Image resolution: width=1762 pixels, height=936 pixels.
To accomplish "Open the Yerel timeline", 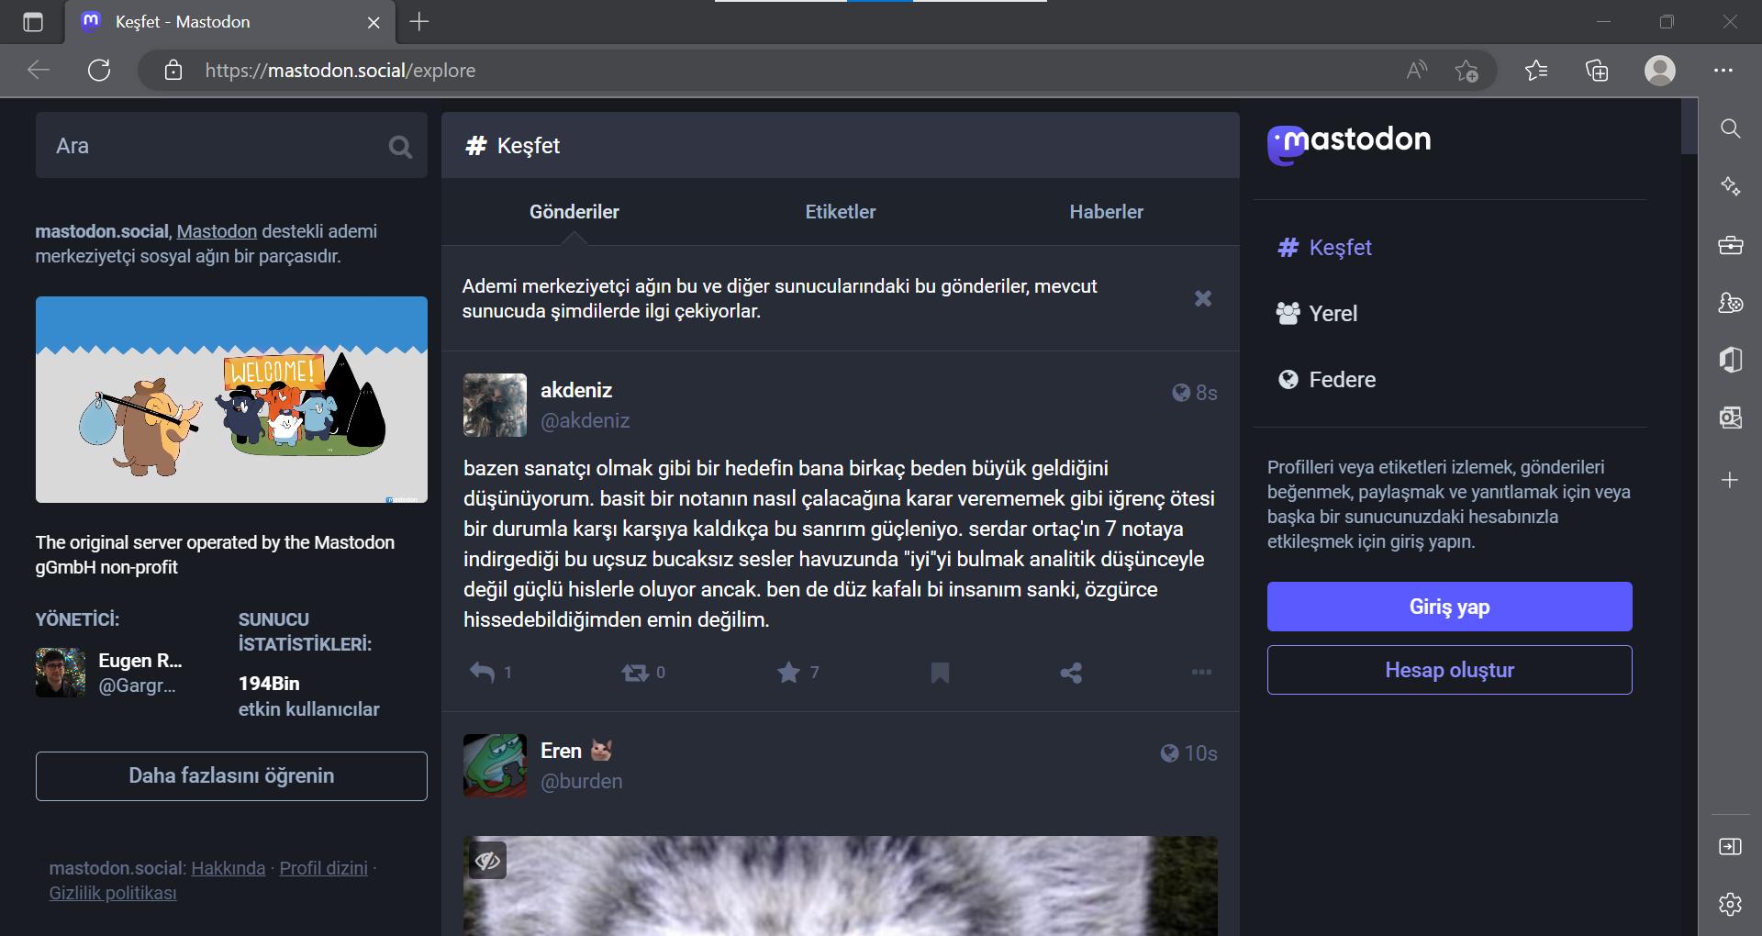I will tap(1317, 314).
